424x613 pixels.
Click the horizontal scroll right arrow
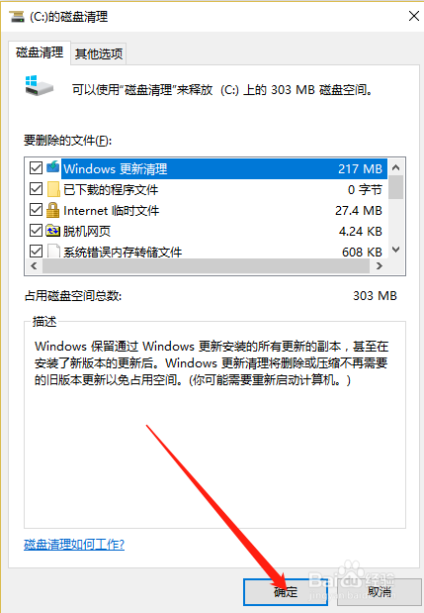[x=380, y=266]
